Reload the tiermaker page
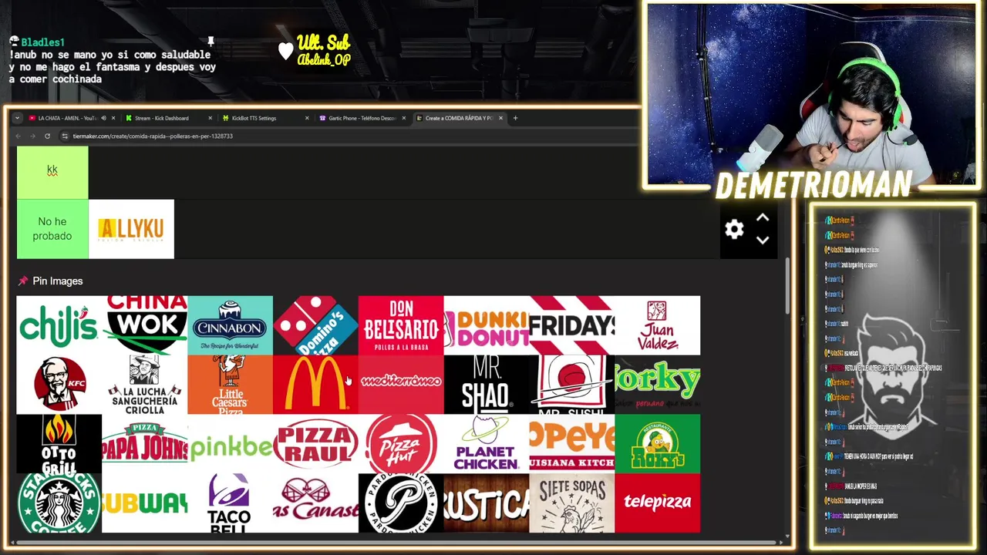Screen dimensions: 987x555 (x=47, y=136)
